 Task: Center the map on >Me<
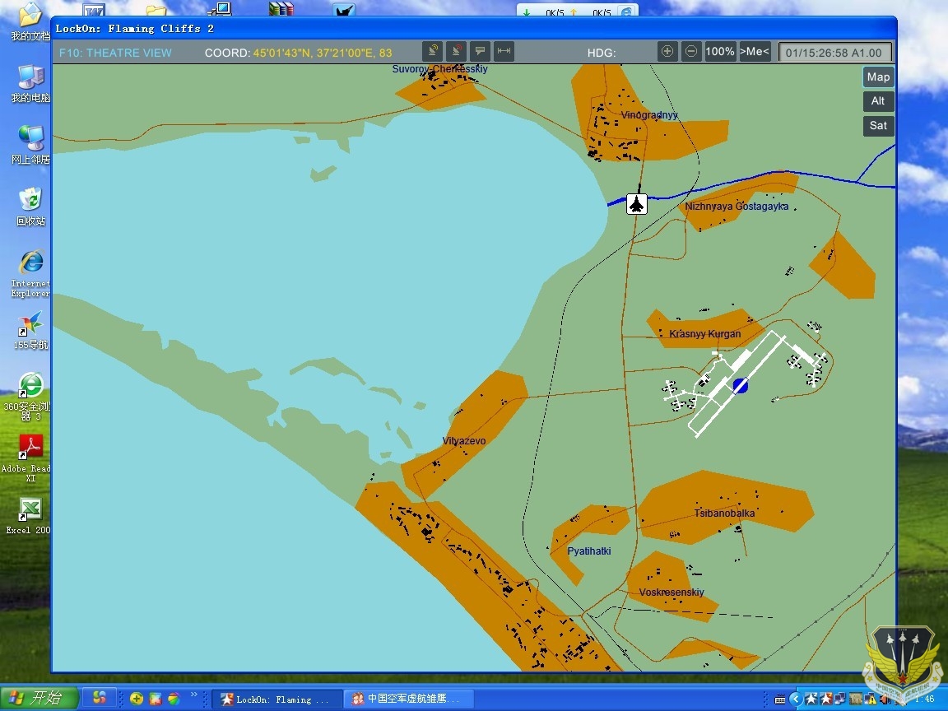tap(755, 51)
